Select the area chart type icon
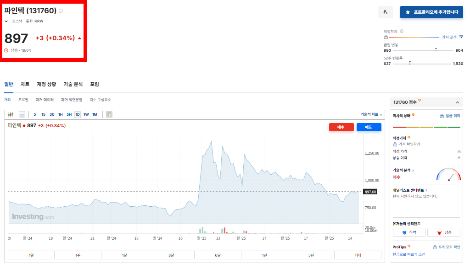Screen dimensions: 470x263 point(22,114)
